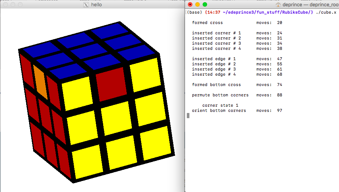
Task: Click the "formed cross" output line
Action: [x=207, y=23]
